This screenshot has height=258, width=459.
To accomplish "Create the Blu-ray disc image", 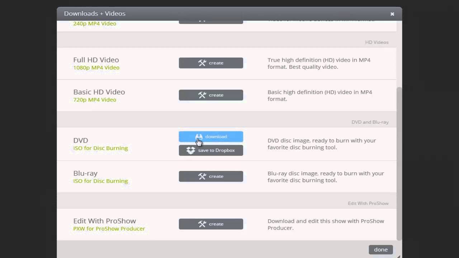I will coord(211,176).
